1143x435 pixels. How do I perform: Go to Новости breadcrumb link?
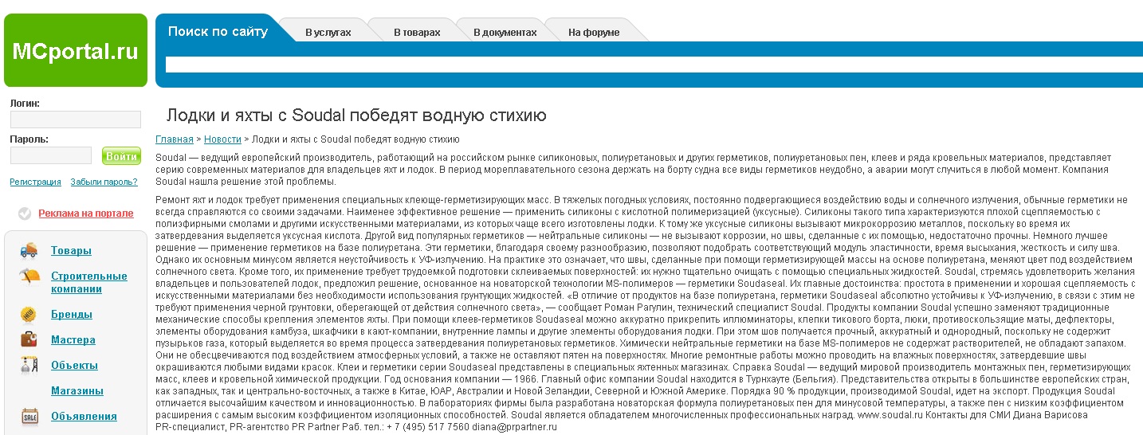pos(222,139)
